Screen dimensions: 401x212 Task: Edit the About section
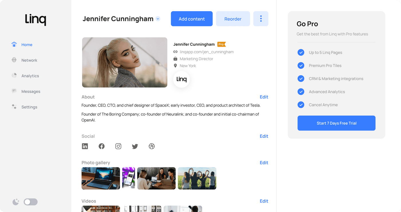[x=264, y=97]
